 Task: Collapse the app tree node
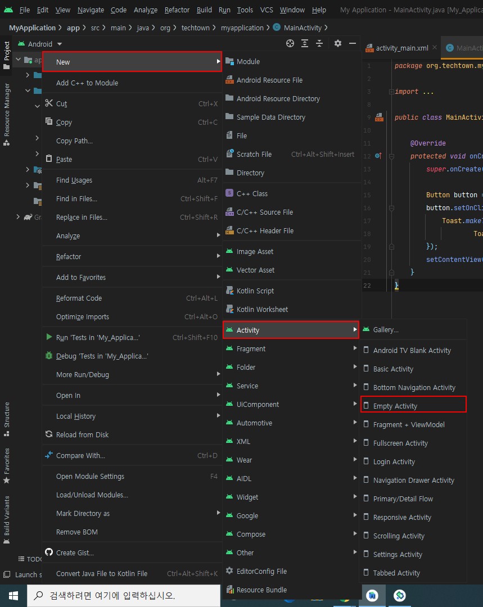[x=18, y=60]
